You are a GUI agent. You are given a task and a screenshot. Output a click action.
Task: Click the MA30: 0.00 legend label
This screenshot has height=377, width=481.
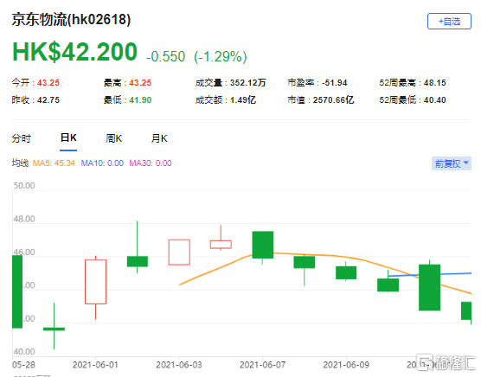tap(151, 163)
